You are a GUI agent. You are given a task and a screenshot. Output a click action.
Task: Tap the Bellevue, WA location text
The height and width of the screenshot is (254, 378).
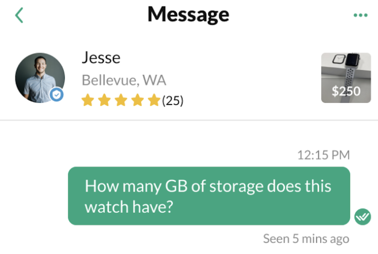pyautogui.click(x=124, y=80)
